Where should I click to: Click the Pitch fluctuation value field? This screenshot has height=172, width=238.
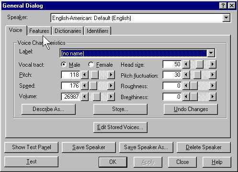(x=172, y=75)
